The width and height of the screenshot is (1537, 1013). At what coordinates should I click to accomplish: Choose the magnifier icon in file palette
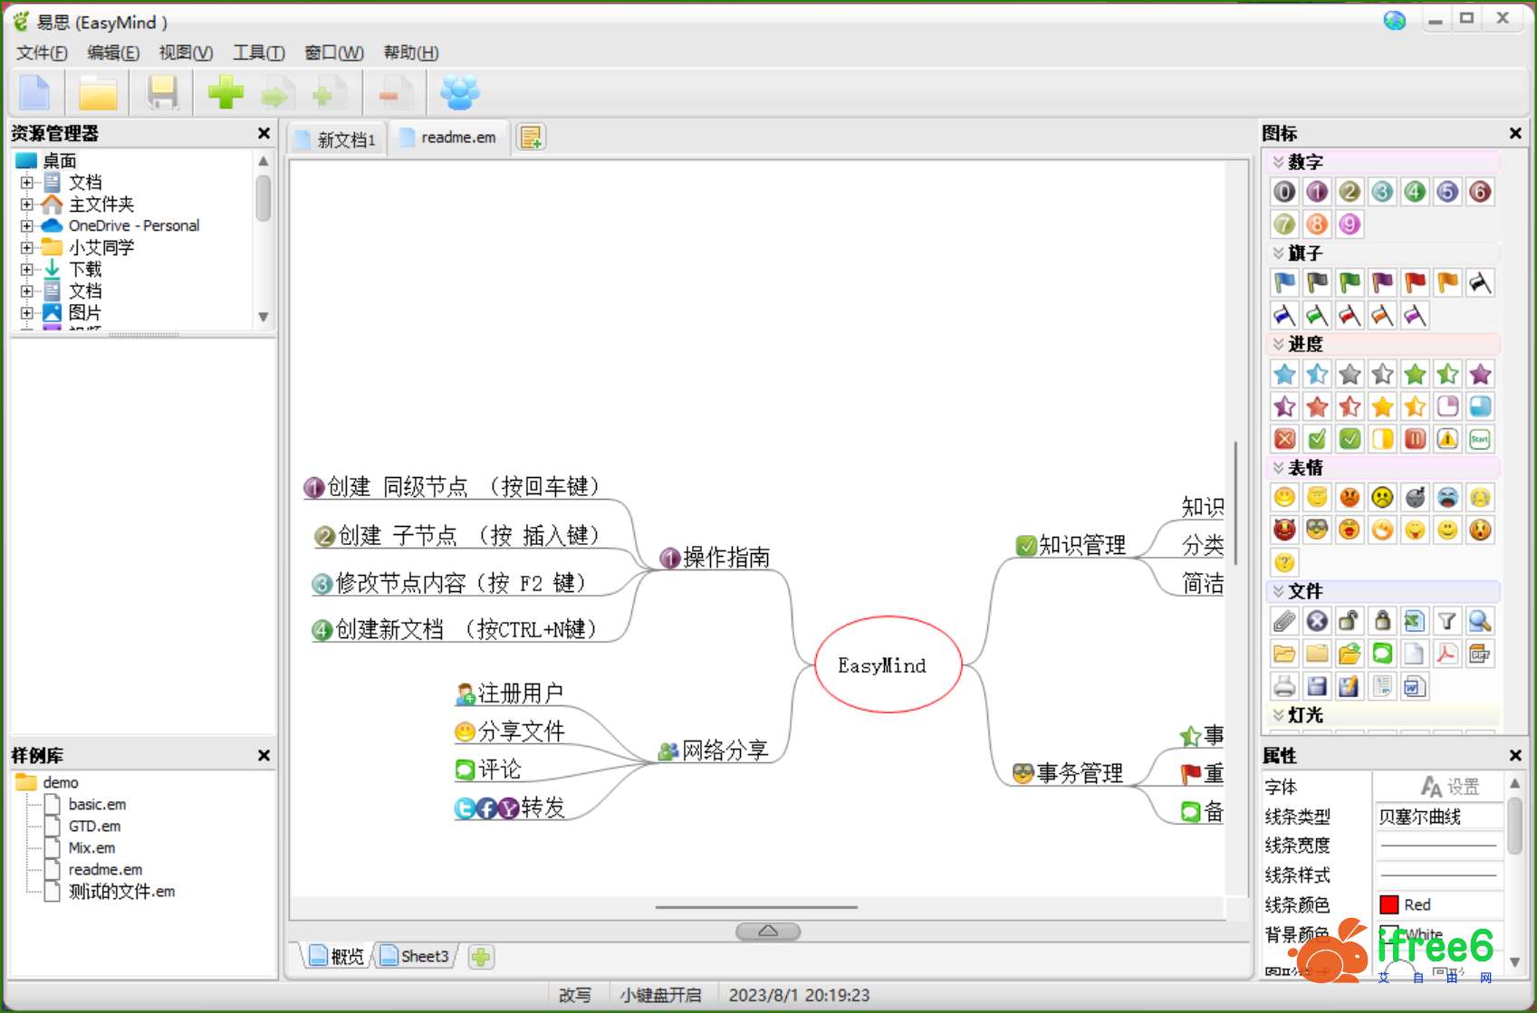coord(1479,621)
